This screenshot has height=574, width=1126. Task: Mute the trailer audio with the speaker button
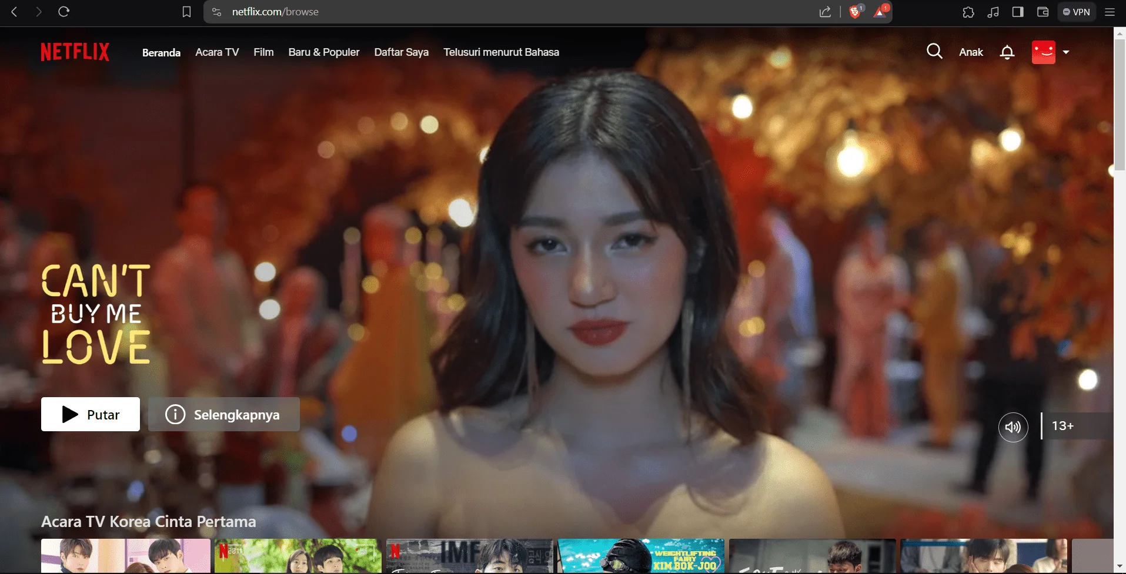click(1013, 427)
